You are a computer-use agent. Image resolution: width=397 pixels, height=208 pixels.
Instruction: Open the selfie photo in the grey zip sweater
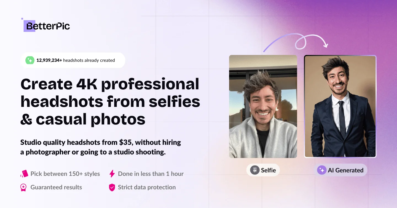263,106
